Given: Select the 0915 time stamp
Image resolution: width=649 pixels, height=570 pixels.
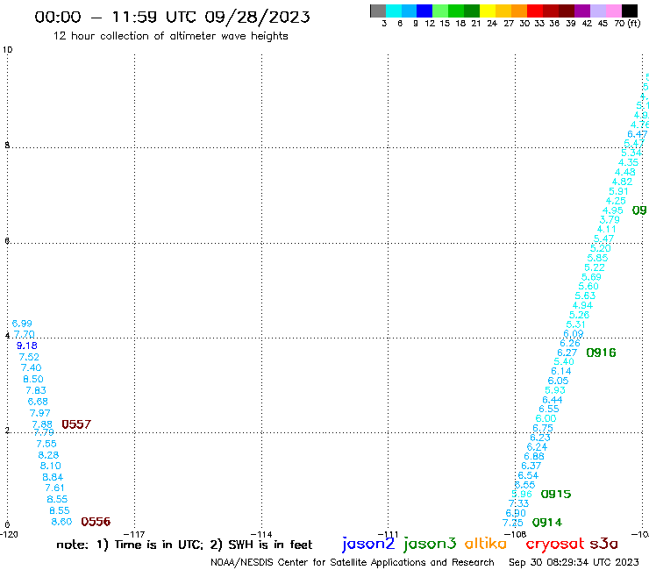Looking at the screenshot, I should tap(556, 494).
